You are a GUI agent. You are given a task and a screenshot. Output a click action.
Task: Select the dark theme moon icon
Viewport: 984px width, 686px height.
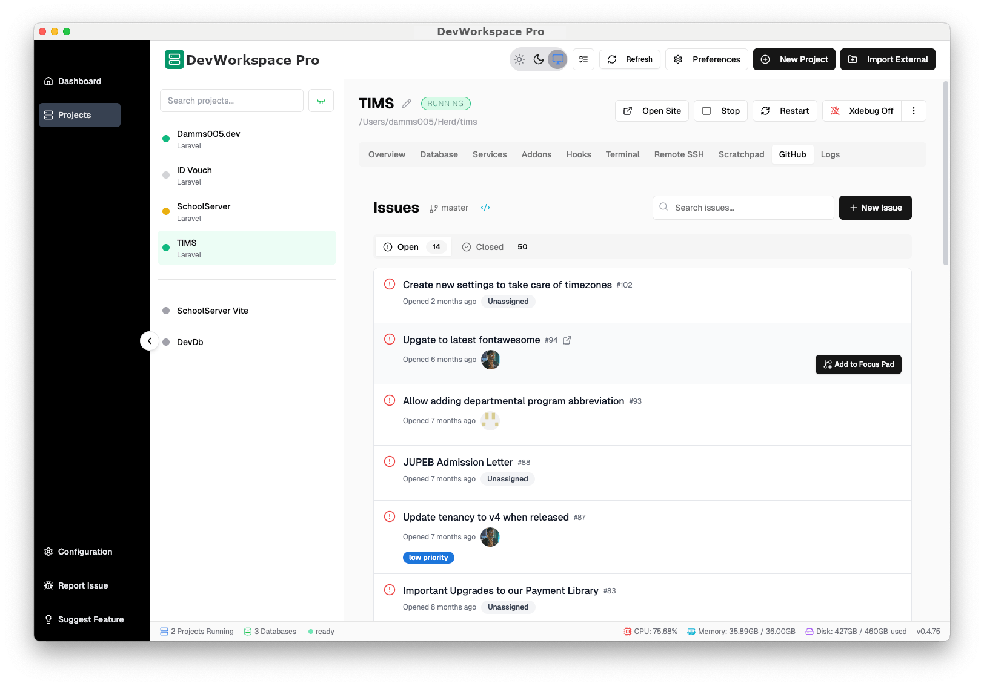coord(538,59)
